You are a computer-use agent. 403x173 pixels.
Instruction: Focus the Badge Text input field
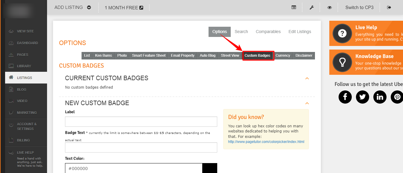(x=141, y=147)
